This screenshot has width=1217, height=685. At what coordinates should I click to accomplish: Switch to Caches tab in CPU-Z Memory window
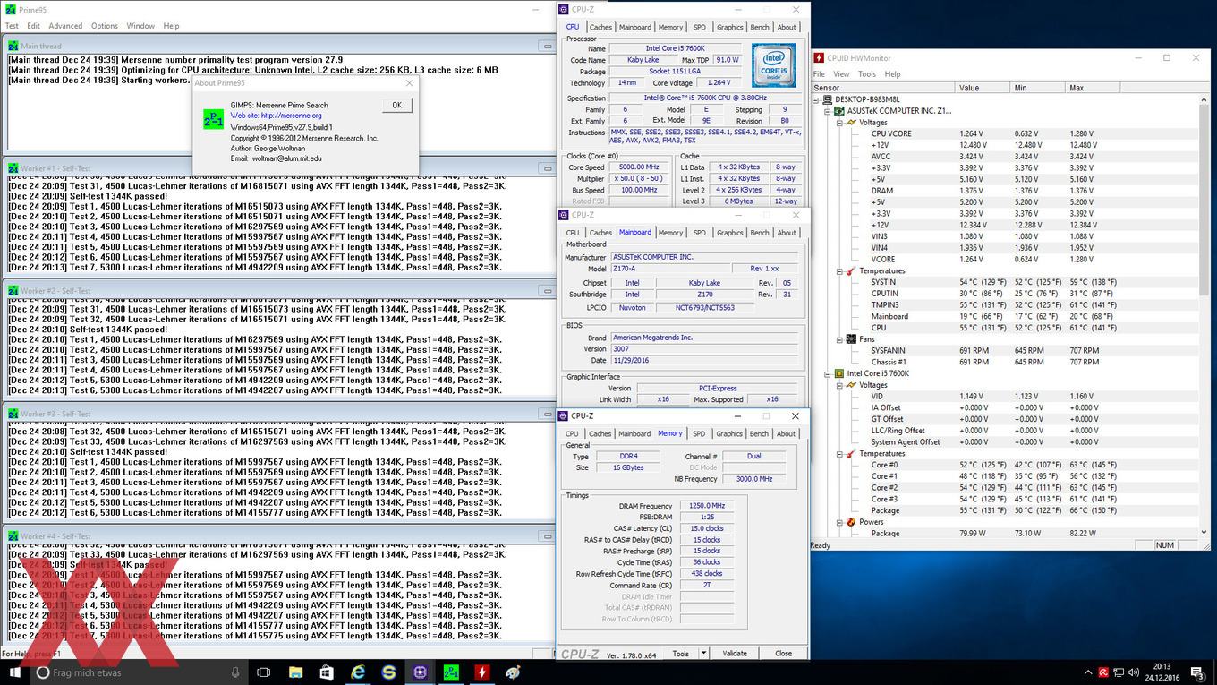600,433
